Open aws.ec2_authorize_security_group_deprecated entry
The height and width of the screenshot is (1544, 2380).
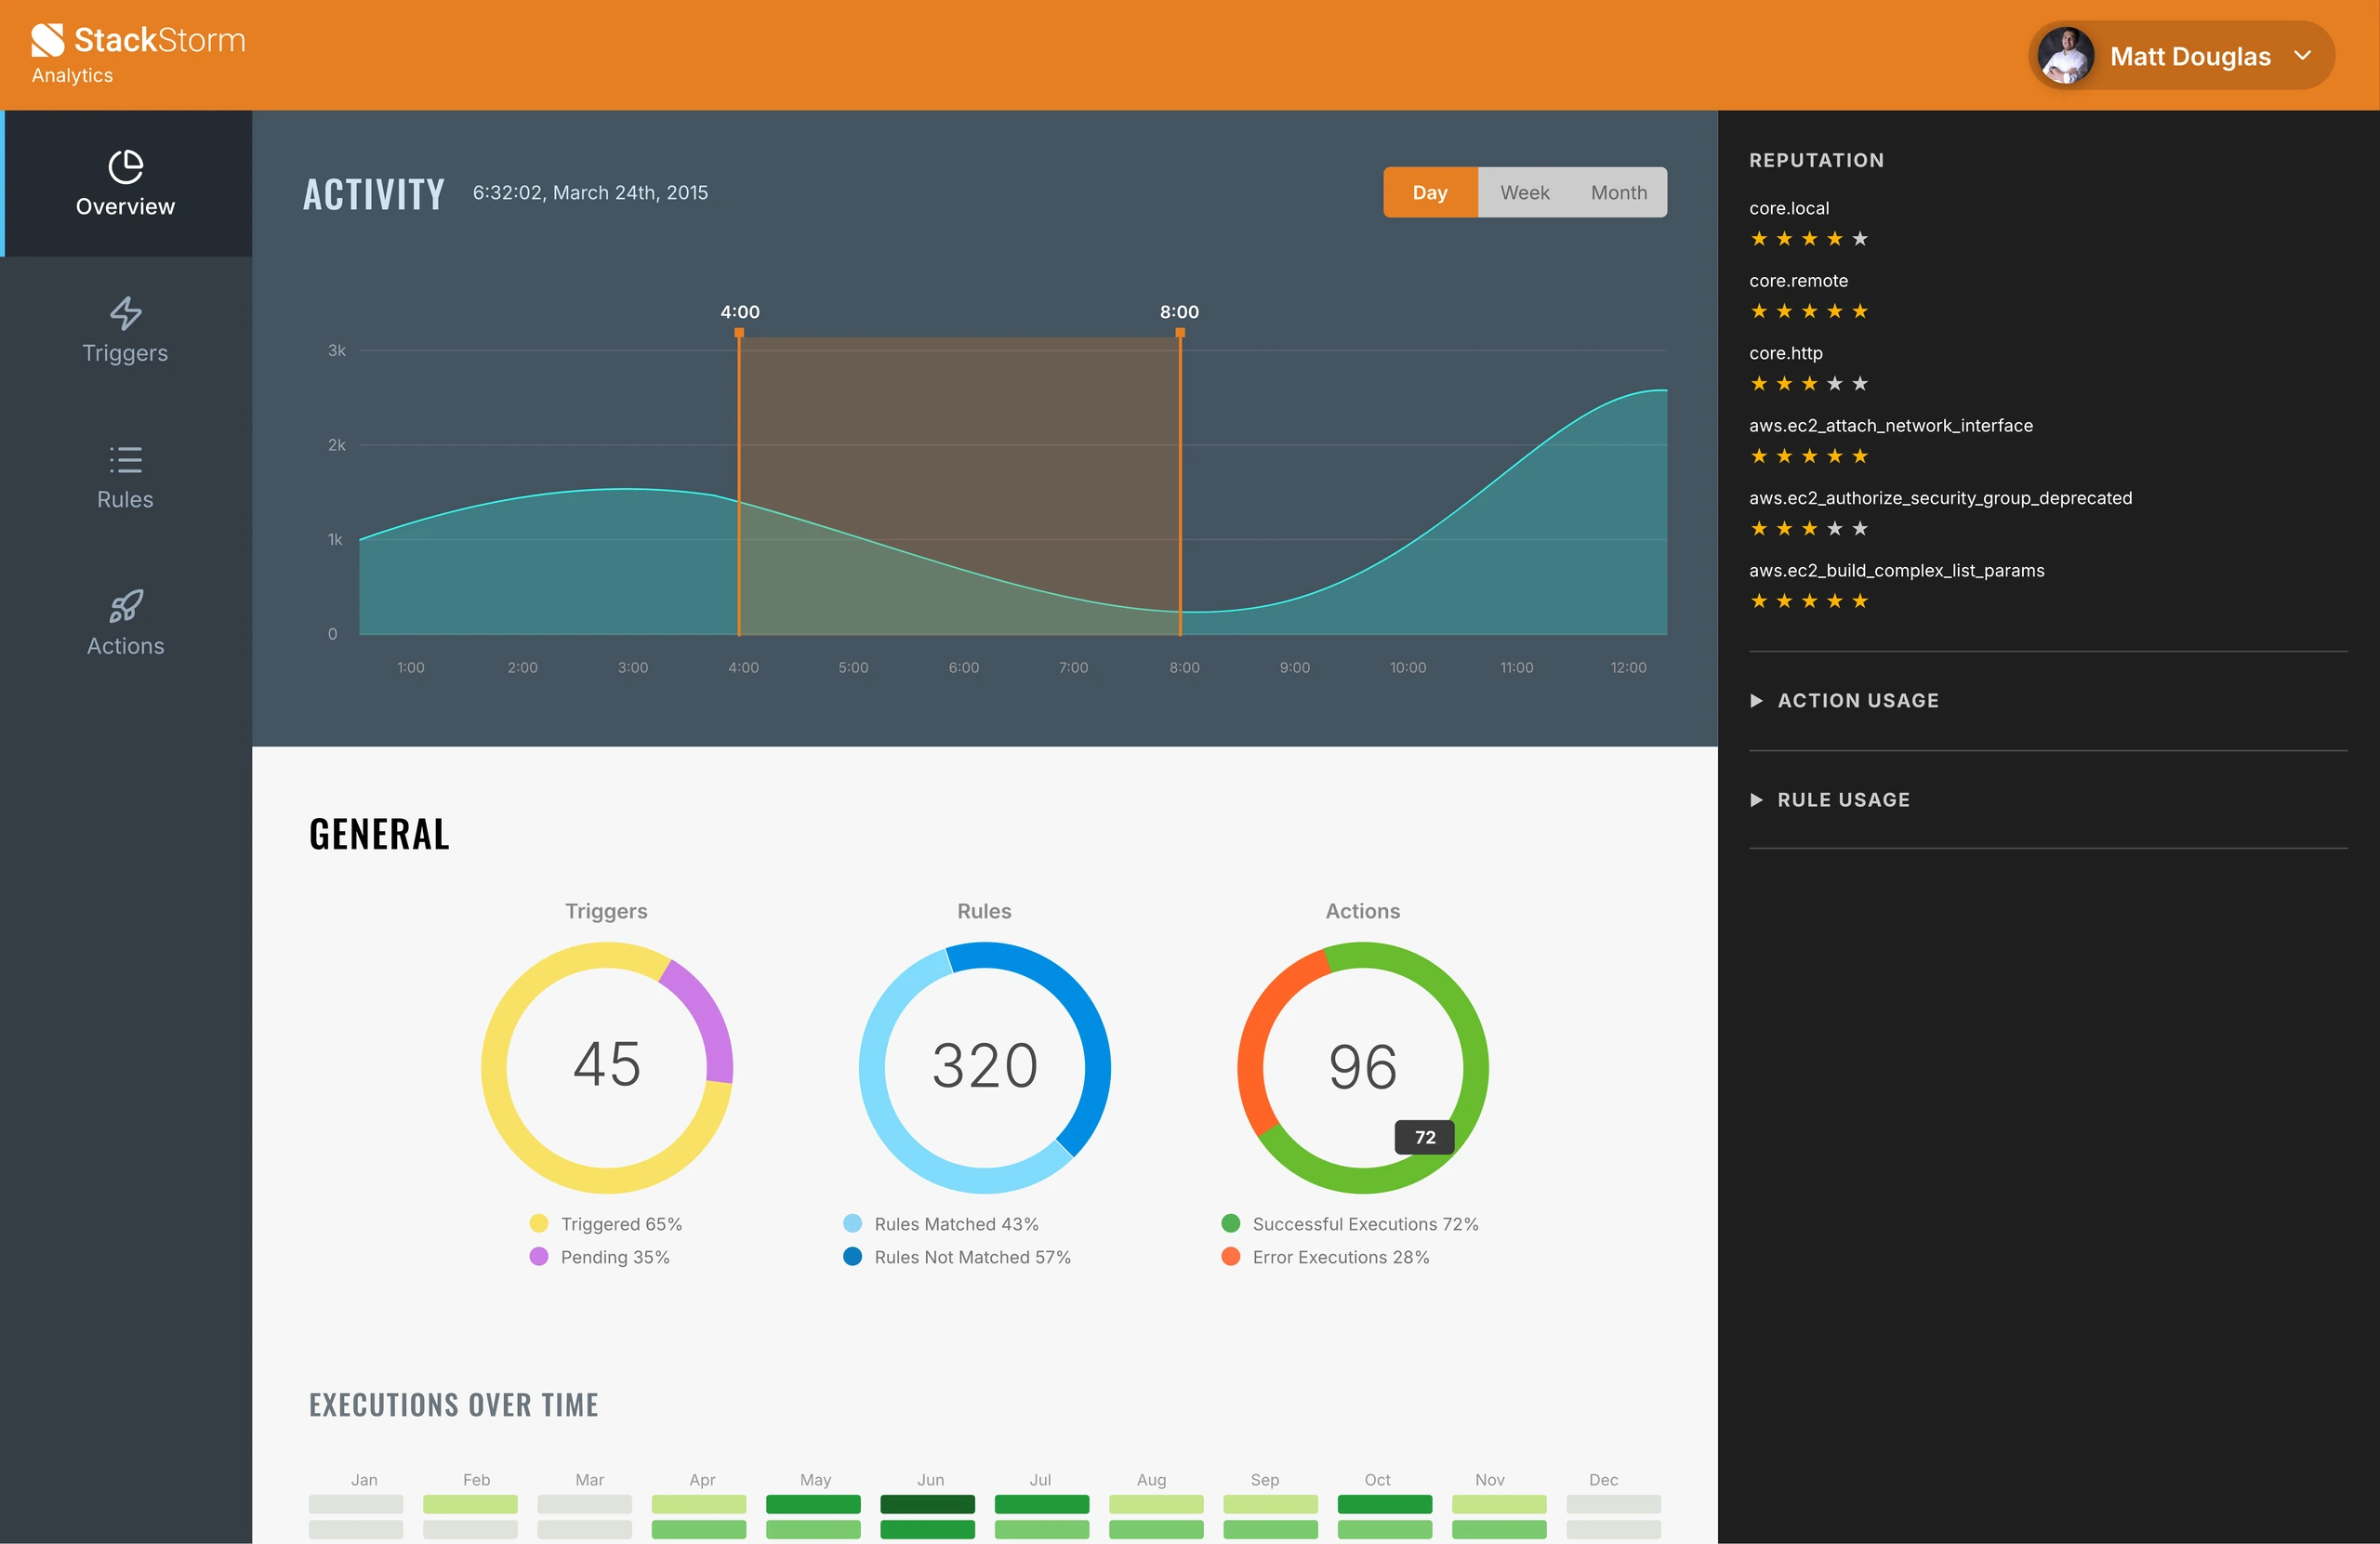coord(1941,498)
